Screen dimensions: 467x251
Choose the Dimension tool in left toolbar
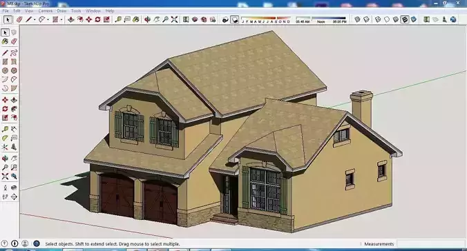pyautogui.click(x=14, y=130)
